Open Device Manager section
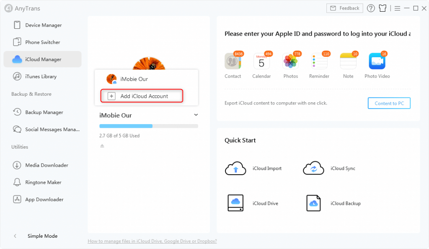 tap(42, 25)
